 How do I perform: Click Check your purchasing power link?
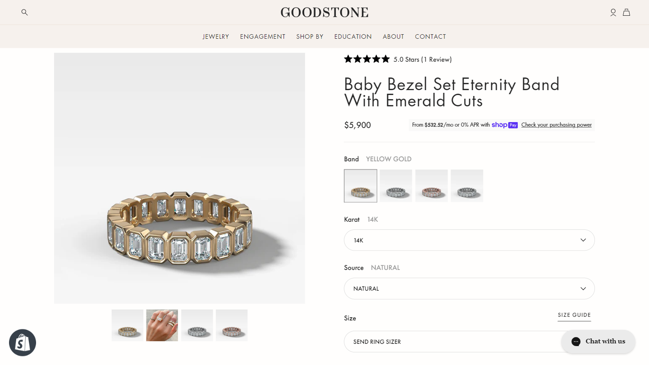point(557,125)
